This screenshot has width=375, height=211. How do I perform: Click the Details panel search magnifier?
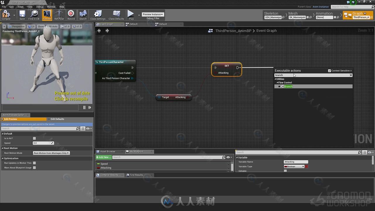359,152
